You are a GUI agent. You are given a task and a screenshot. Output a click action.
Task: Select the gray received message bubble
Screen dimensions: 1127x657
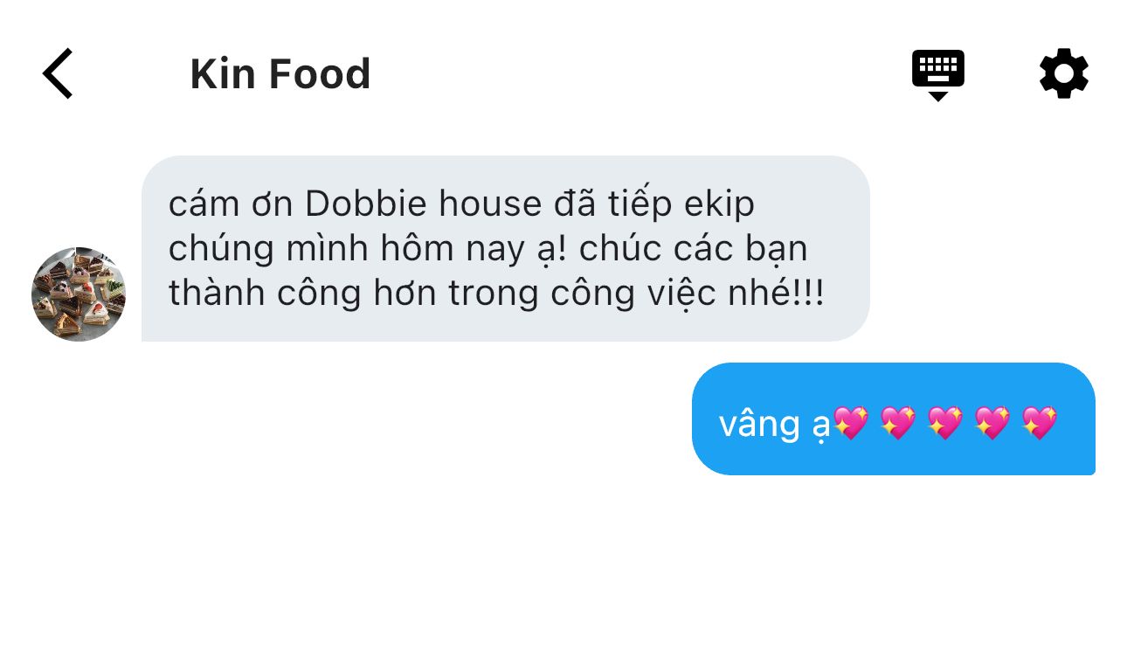(x=505, y=248)
